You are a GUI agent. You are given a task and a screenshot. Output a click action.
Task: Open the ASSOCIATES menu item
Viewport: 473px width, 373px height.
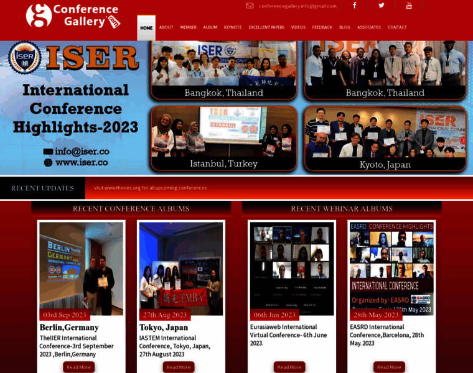[x=369, y=27]
